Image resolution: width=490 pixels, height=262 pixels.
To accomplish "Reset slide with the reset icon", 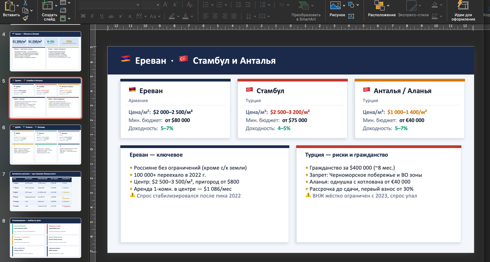I will pos(63,10).
